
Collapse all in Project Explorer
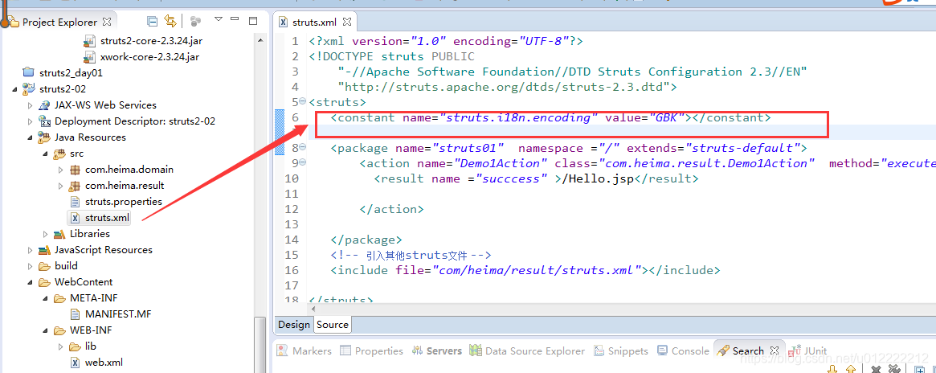pyautogui.click(x=153, y=22)
